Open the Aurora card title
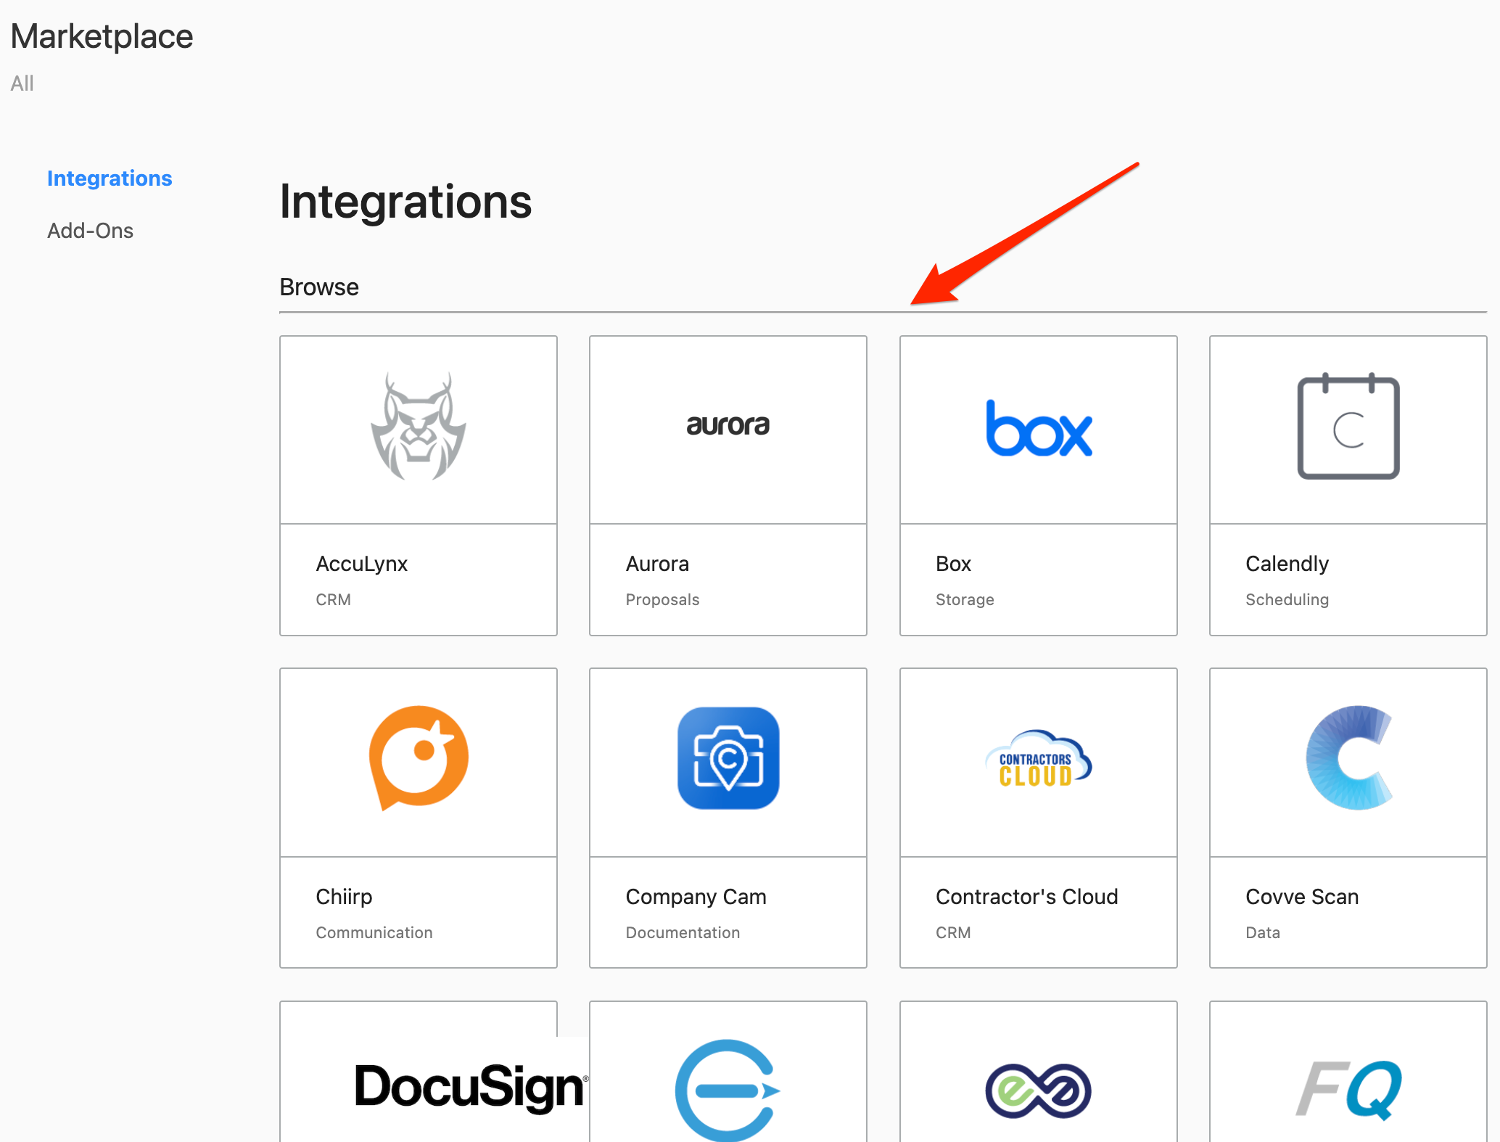 657,564
